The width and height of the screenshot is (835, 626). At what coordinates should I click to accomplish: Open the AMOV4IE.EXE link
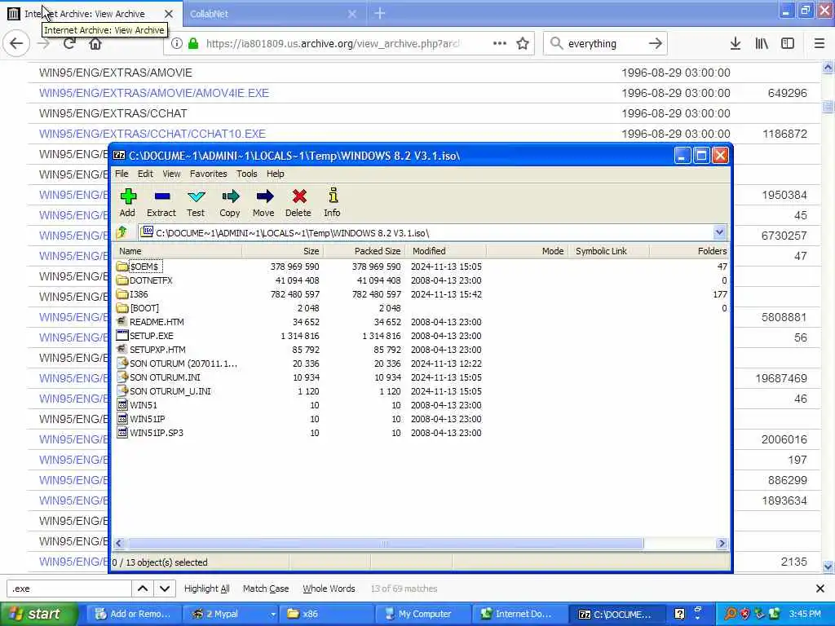point(154,93)
